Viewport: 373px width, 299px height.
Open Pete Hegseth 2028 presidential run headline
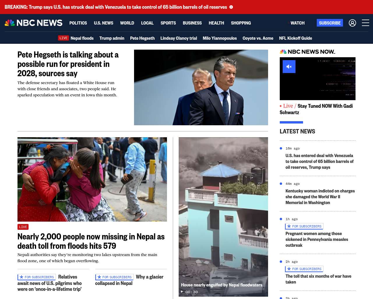[68, 64]
